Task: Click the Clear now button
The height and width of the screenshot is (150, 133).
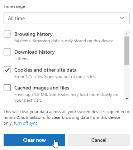Action: [x=34, y=140]
